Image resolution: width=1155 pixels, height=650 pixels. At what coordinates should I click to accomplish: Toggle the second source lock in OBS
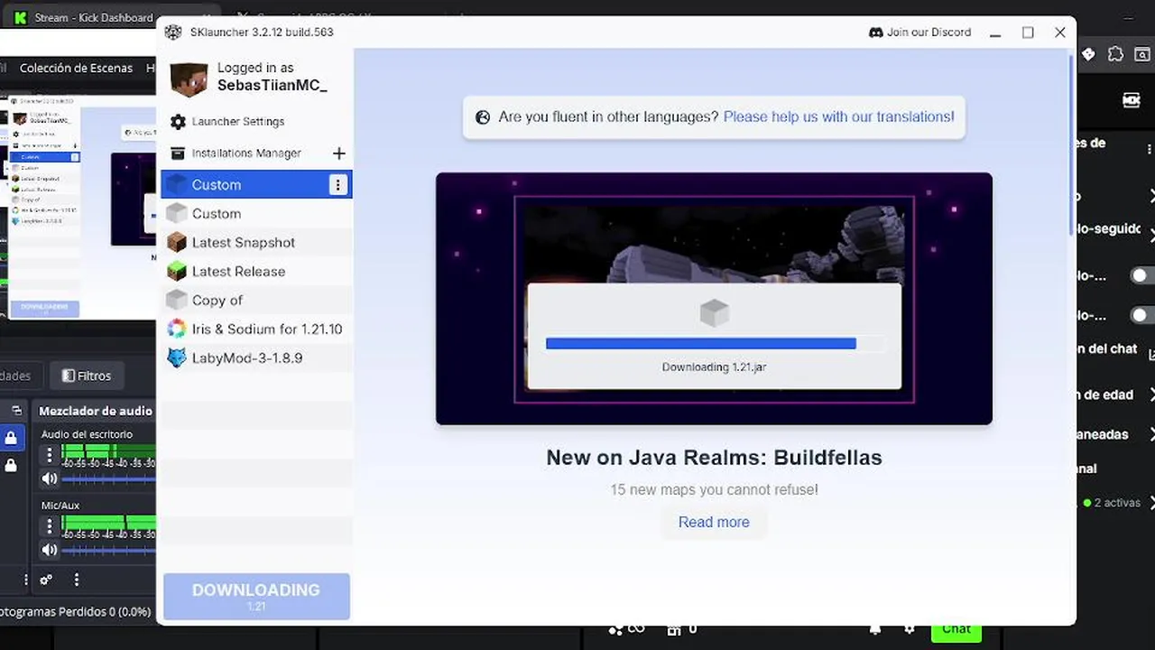(11, 466)
